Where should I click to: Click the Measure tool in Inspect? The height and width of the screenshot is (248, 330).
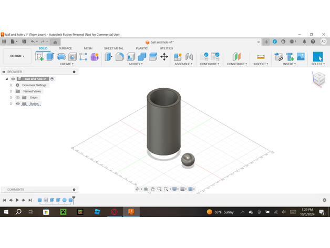(260, 57)
